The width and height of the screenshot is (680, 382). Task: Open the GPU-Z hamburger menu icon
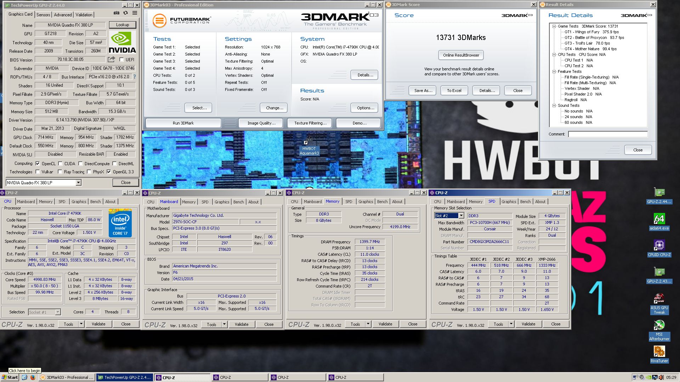135,13
